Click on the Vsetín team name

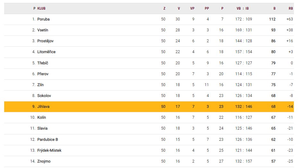point(43,30)
